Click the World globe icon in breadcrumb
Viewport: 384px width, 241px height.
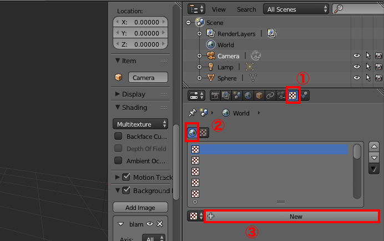[225, 113]
